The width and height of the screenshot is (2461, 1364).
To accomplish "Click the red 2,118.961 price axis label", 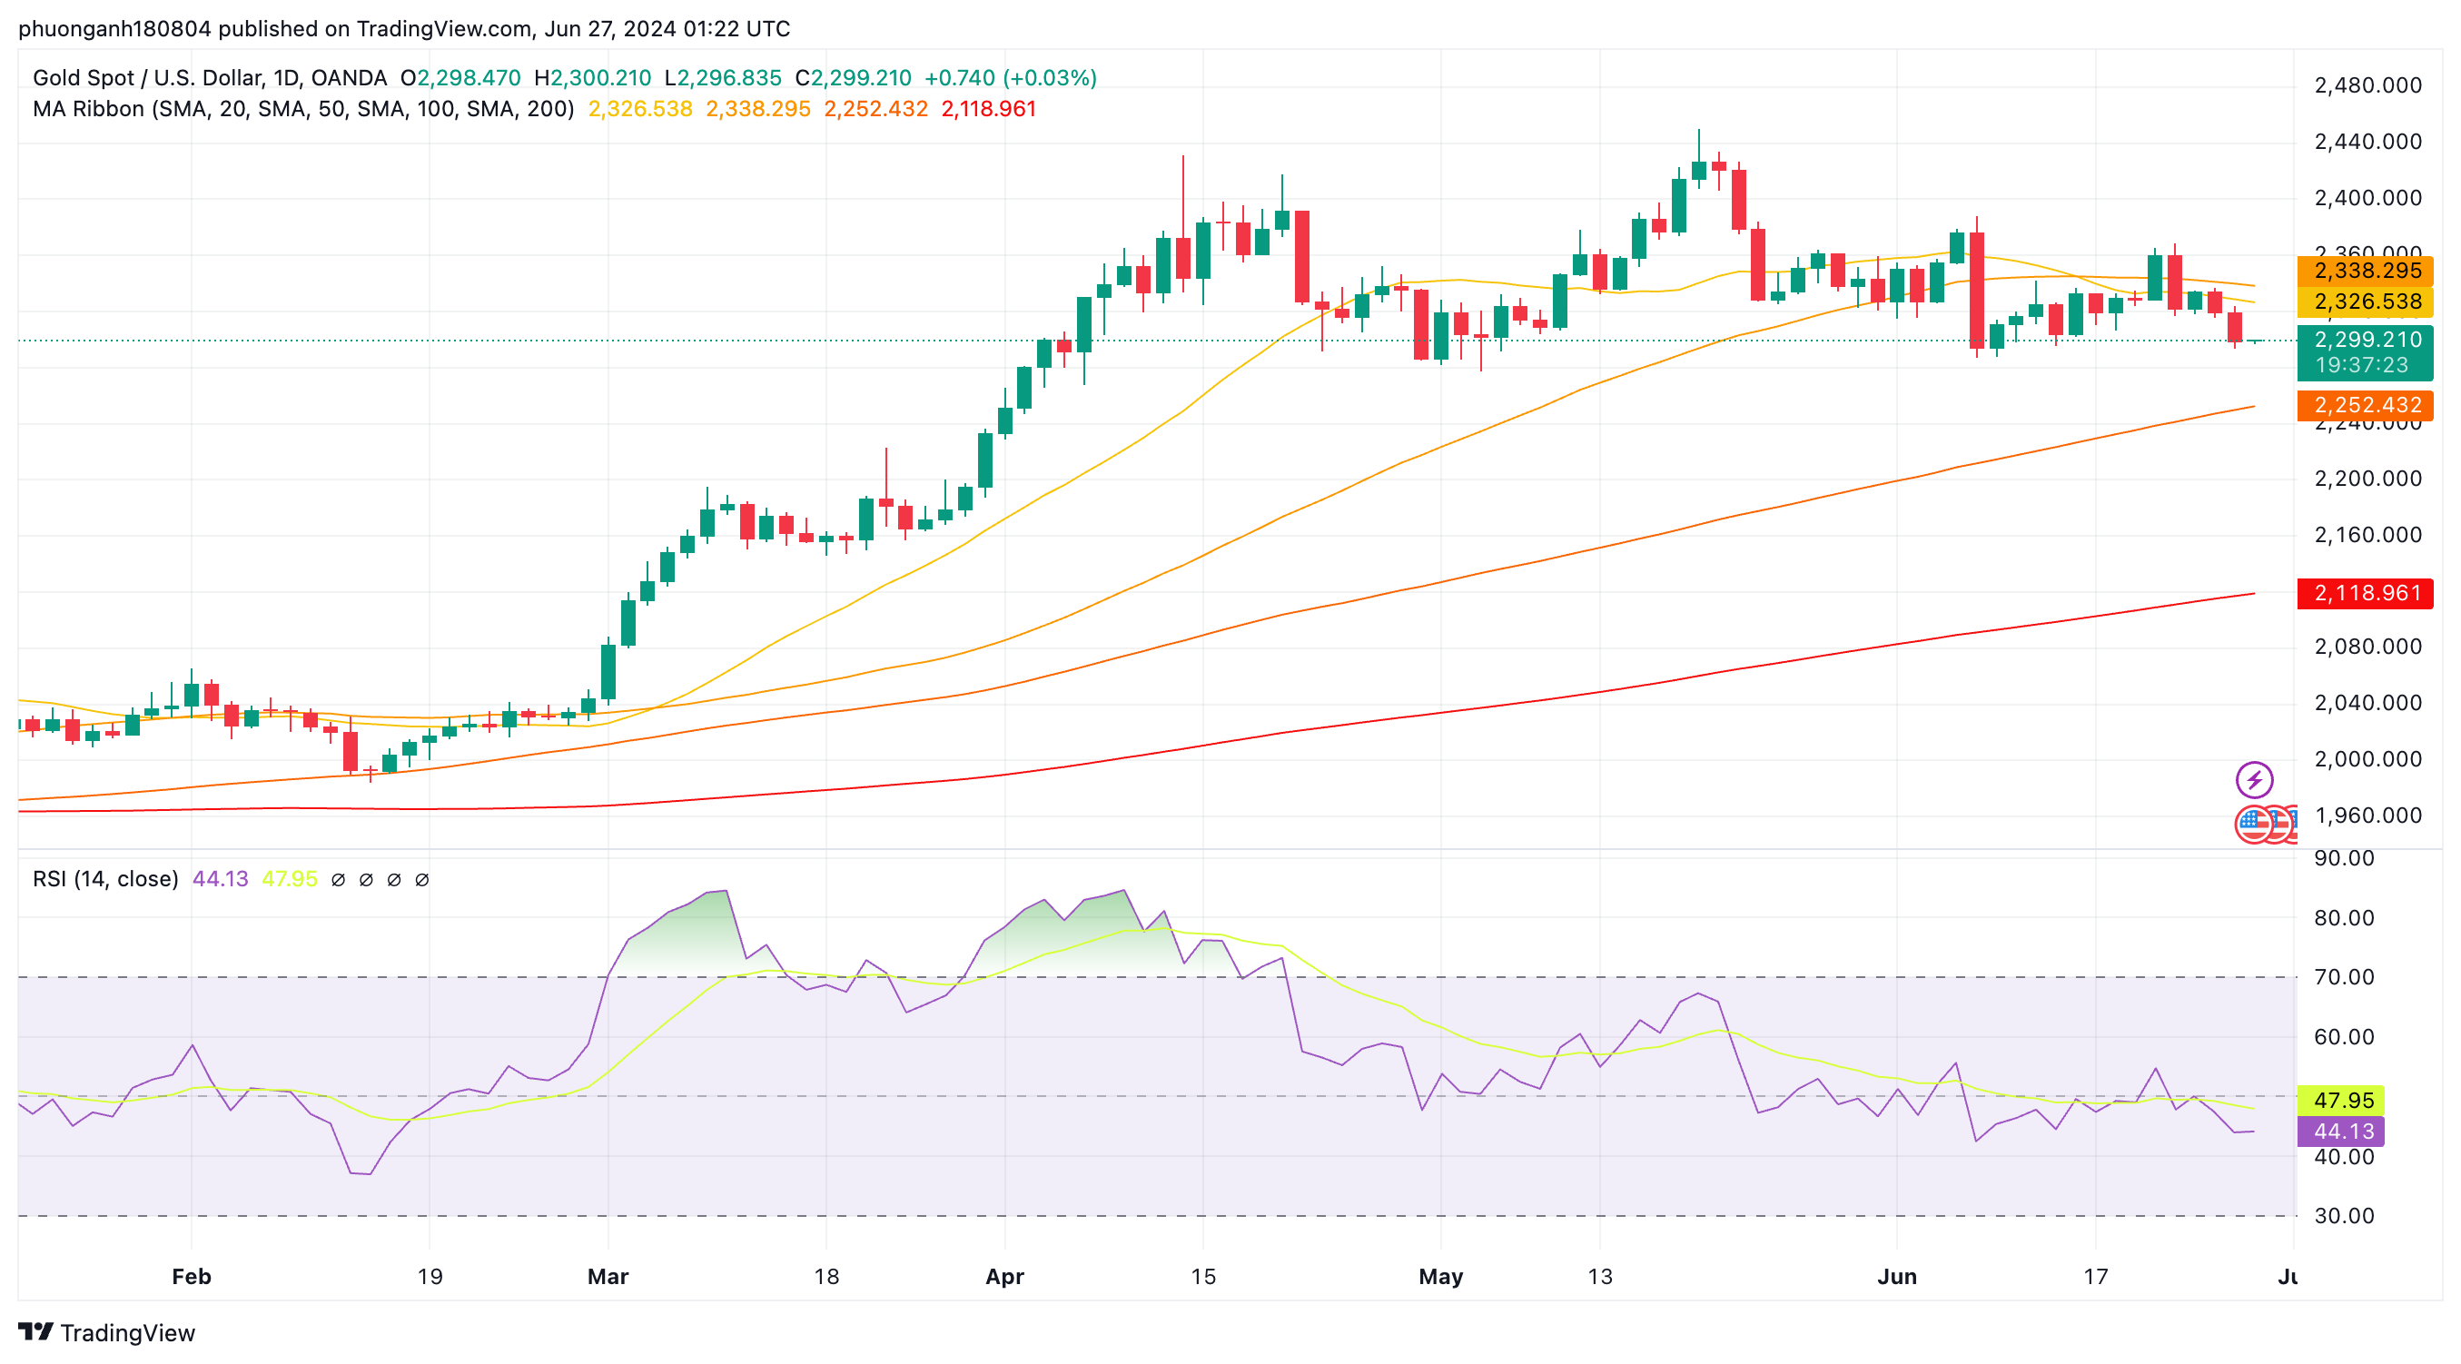I will (2365, 593).
